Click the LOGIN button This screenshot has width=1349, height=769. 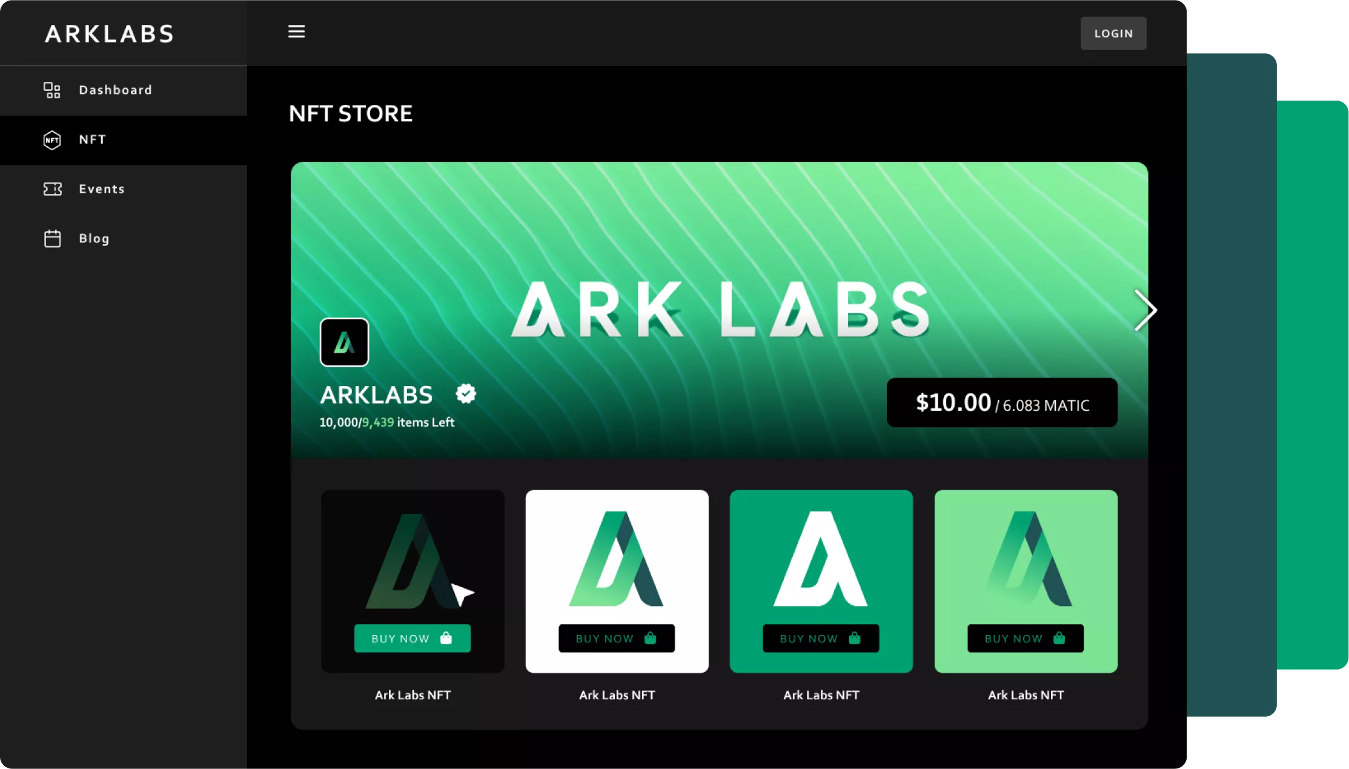point(1113,33)
